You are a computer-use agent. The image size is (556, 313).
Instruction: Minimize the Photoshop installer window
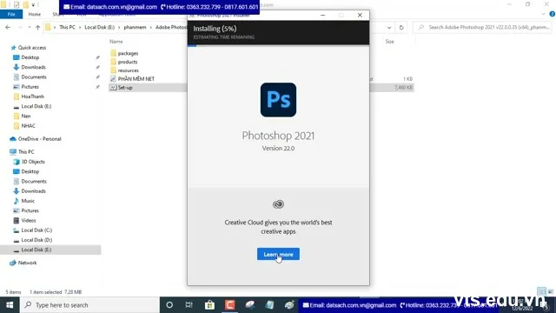pos(322,16)
